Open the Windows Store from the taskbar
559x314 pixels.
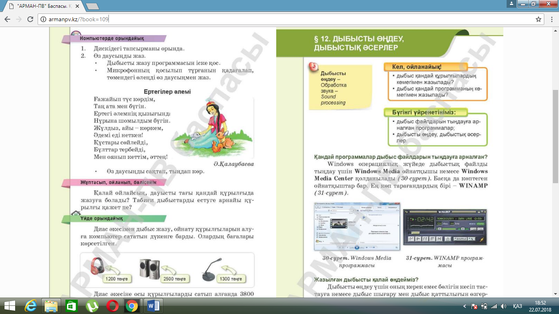71,306
